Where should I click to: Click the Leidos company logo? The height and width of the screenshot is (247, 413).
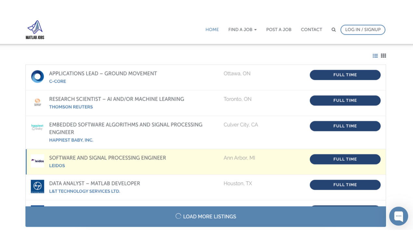click(37, 161)
